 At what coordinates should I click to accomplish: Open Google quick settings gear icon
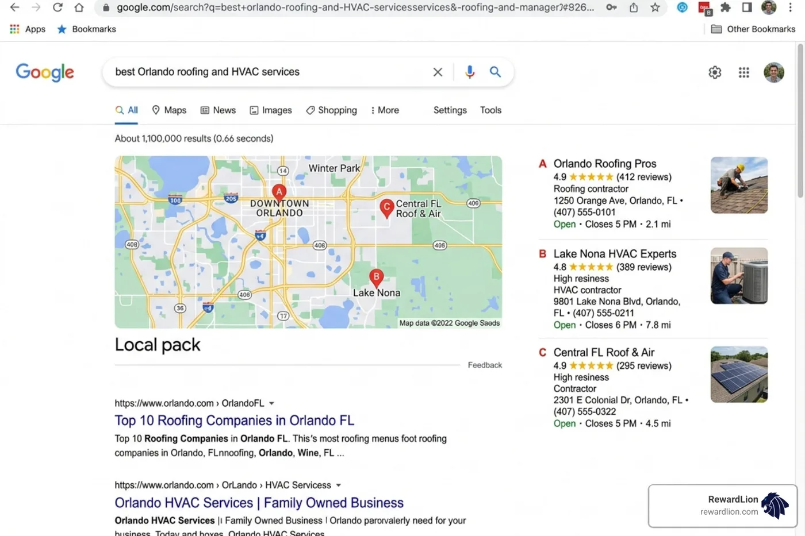(x=715, y=72)
